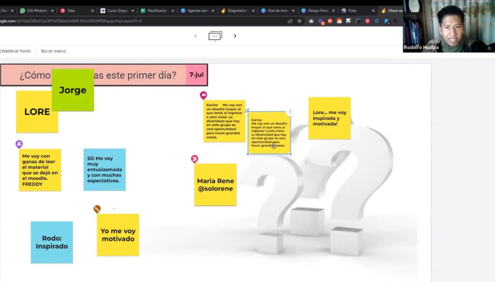This screenshot has height=282, width=495.
Task: Click the share icon in address bar
Action: [290, 21]
